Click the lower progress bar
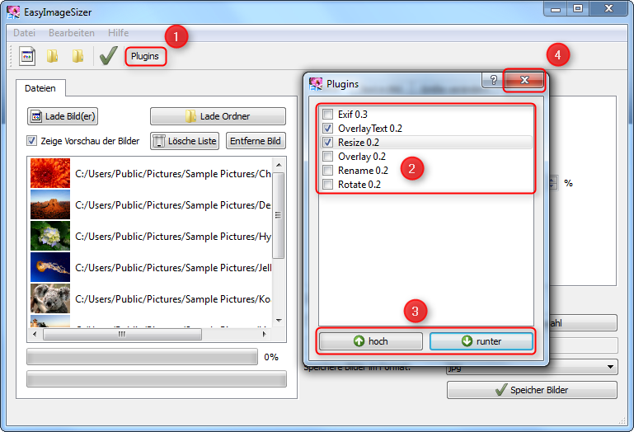Image resolution: width=634 pixels, height=432 pixels. coord(157,379)
